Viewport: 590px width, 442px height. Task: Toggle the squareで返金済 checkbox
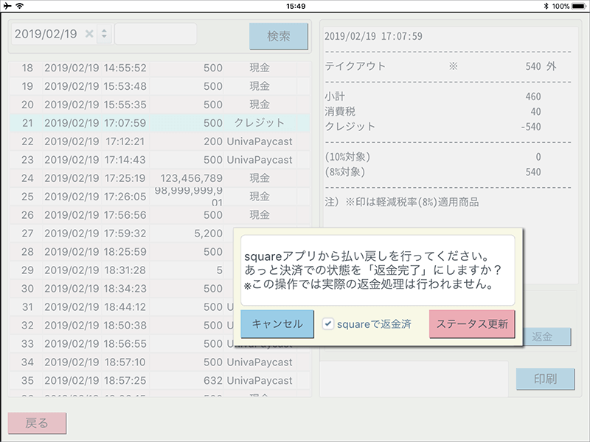328,323
